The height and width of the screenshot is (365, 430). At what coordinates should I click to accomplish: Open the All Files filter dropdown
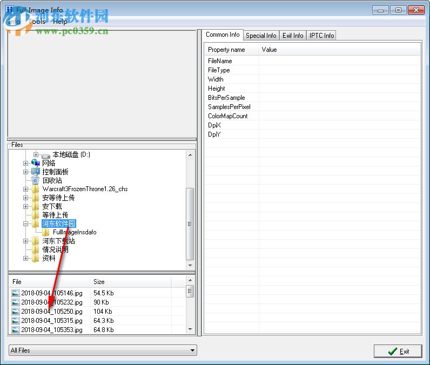193,350
